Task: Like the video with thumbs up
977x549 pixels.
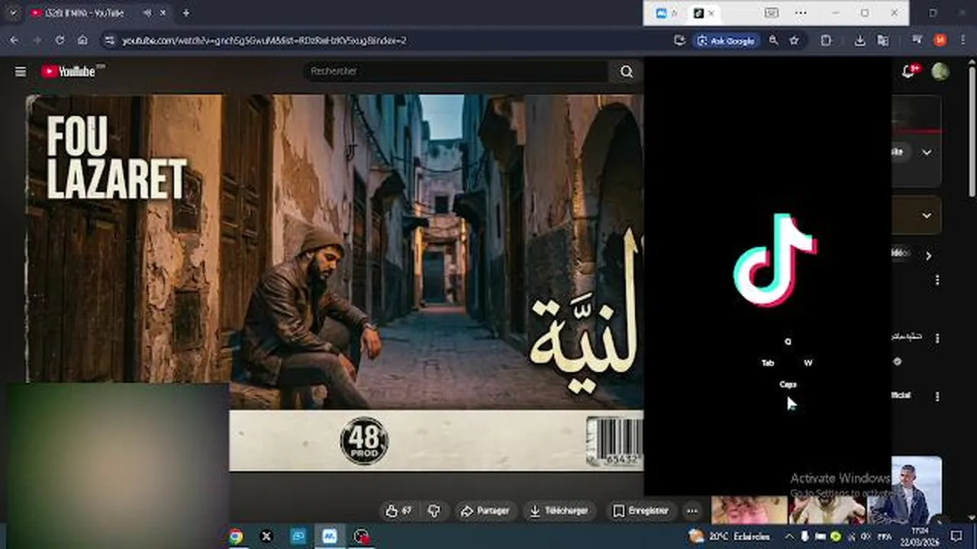Action: [399, 511]
